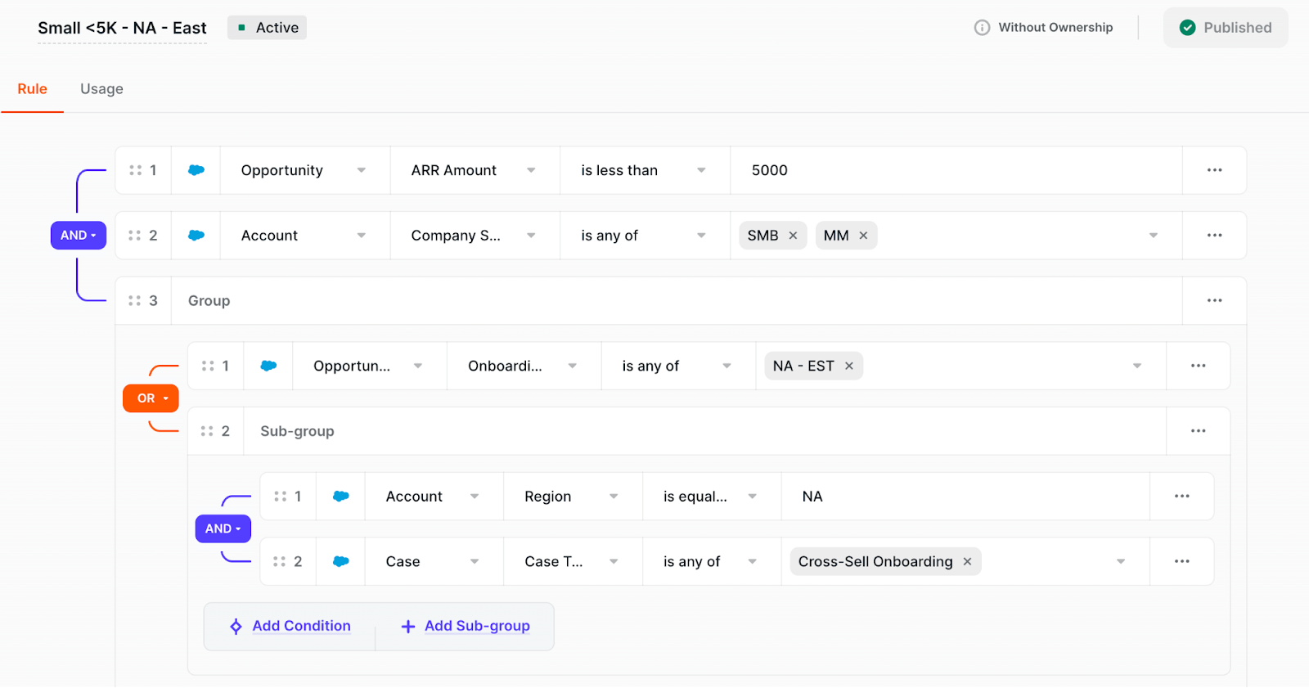1309x688 pixels.
Task: Click the Without Ownership label
Action: click(1055, 28)
